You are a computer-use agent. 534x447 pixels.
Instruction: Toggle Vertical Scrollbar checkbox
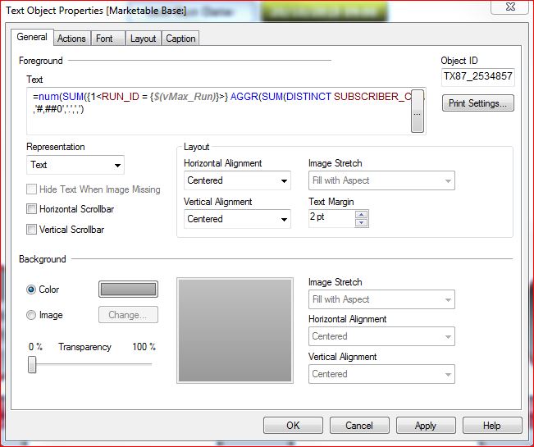pos(31,229)
